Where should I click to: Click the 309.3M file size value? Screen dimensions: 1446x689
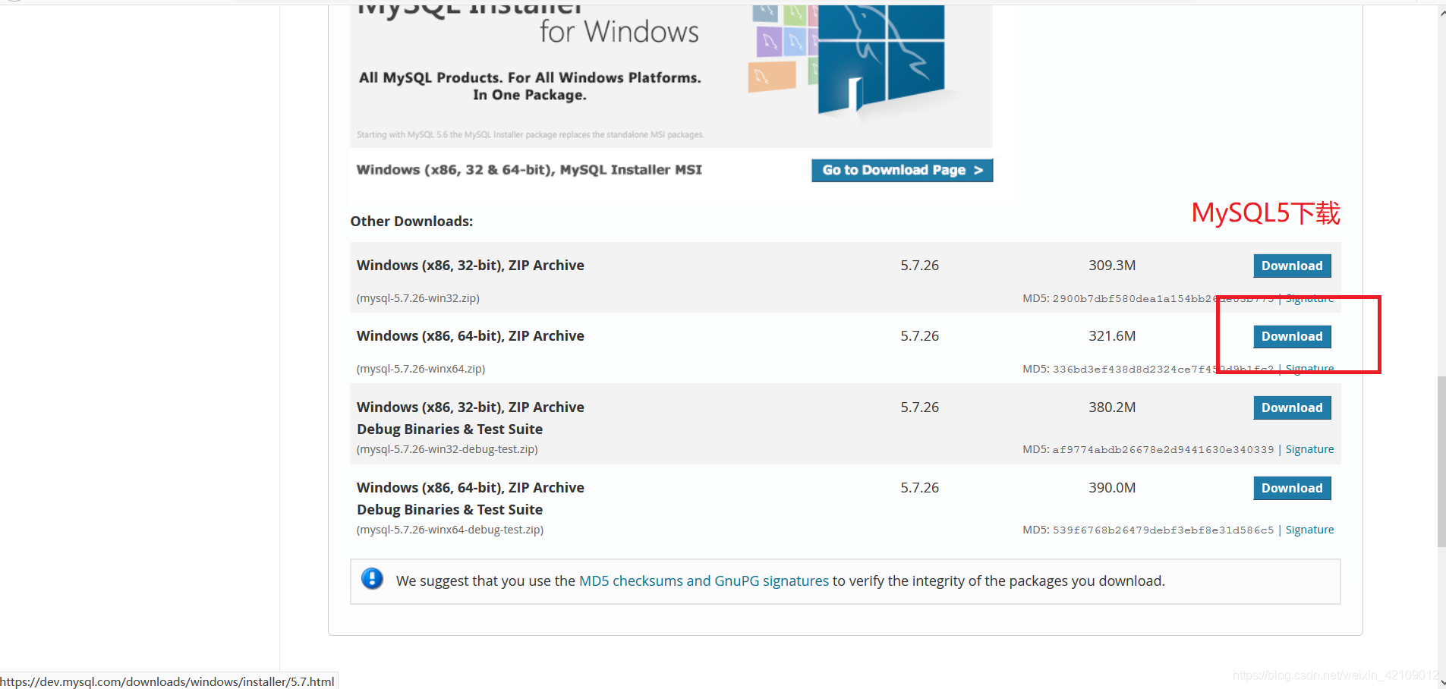click(x=1112, y=266)
